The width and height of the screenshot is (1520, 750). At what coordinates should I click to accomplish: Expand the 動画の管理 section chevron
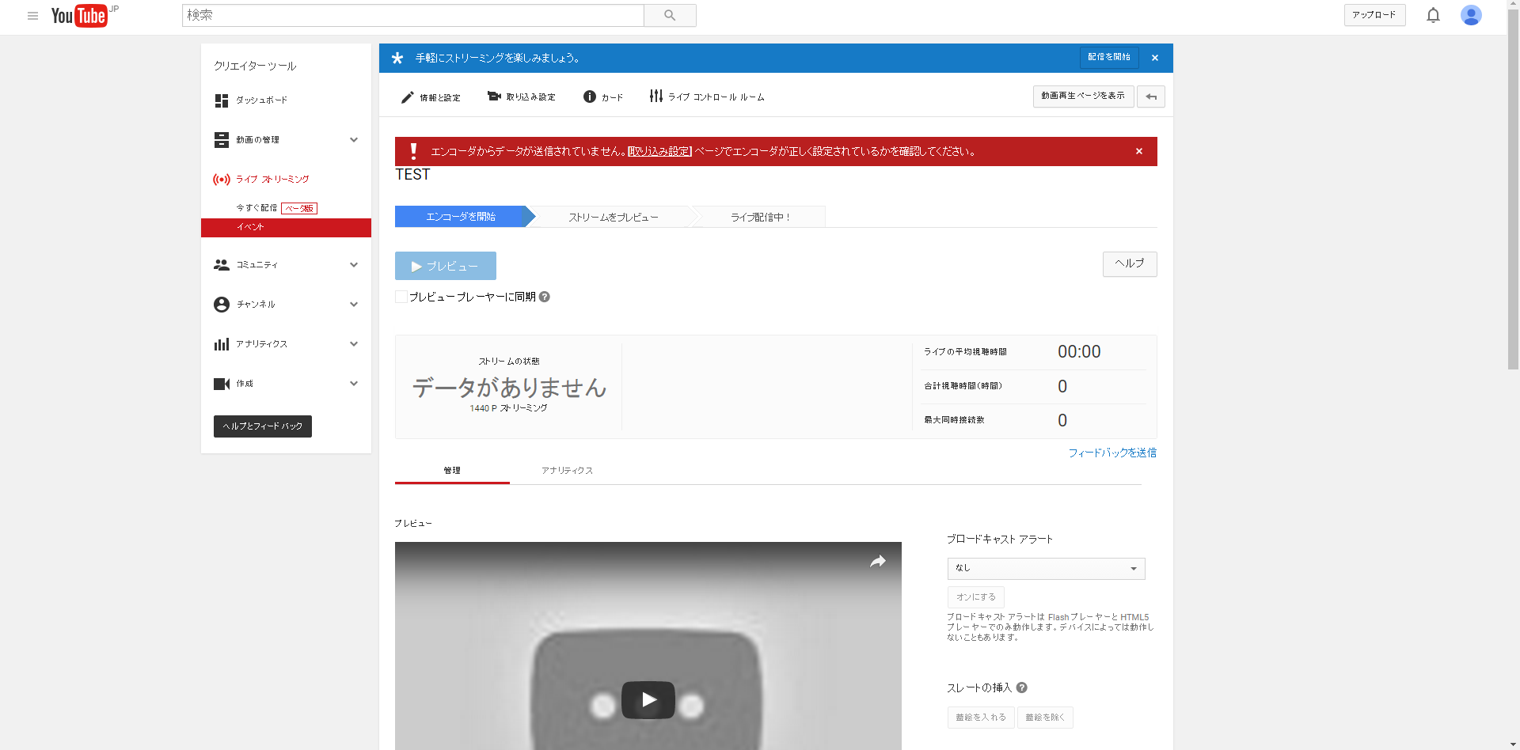[354, 140]
